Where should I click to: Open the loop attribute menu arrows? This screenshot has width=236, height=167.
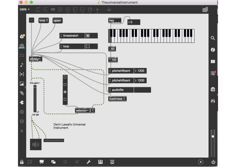pos(61,46)
